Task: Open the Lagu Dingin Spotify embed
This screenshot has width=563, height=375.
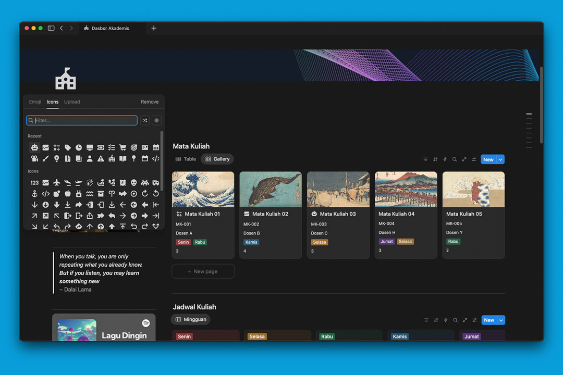Action: point(104,328)
